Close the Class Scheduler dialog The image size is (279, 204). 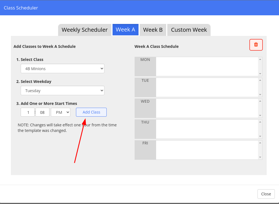266,194
